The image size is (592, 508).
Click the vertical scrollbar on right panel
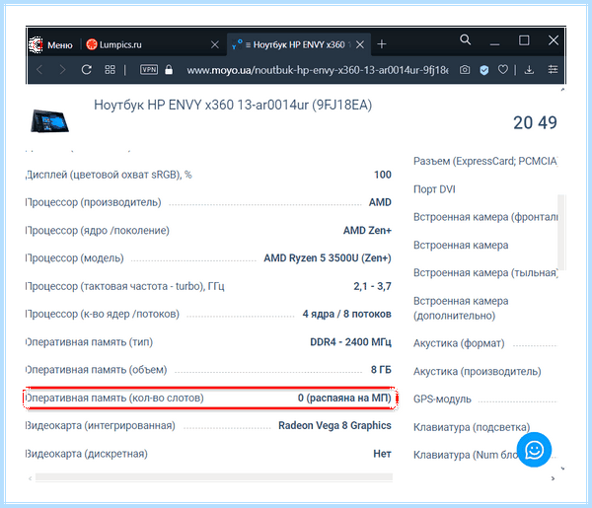(561, 232)
